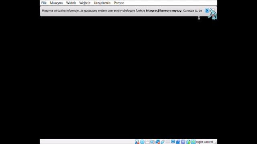Image resolution: width=257 pixels, height=144 pixels.
Task: Click the audio status icon
Action: (152, 142)
